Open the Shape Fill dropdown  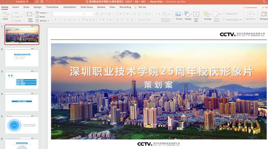point(230,14)
